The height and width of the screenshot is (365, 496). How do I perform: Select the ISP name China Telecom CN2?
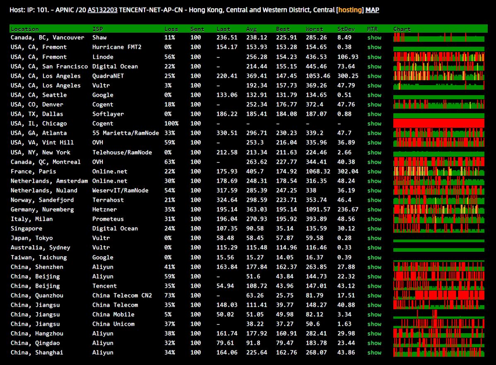click(x=122, y=295)
